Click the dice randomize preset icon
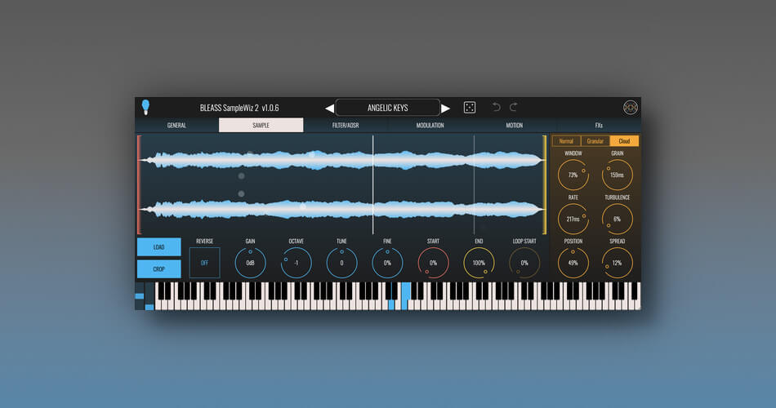 pyautogui.click(x=470, y=108)
